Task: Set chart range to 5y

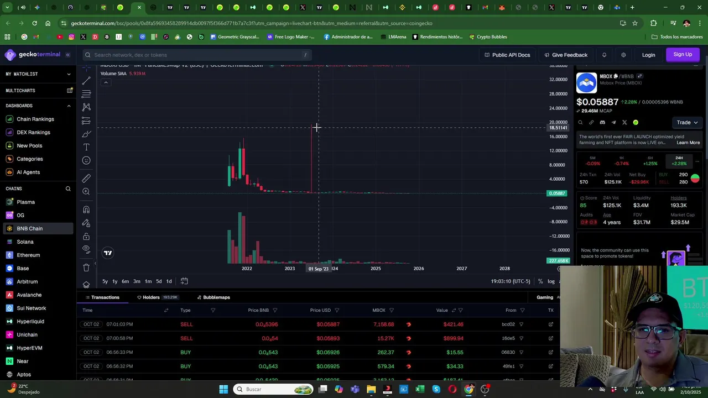Action: [105, 281]
